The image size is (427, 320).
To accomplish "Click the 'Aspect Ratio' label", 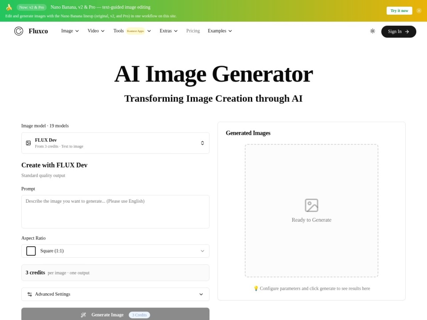I will point(33,238).
